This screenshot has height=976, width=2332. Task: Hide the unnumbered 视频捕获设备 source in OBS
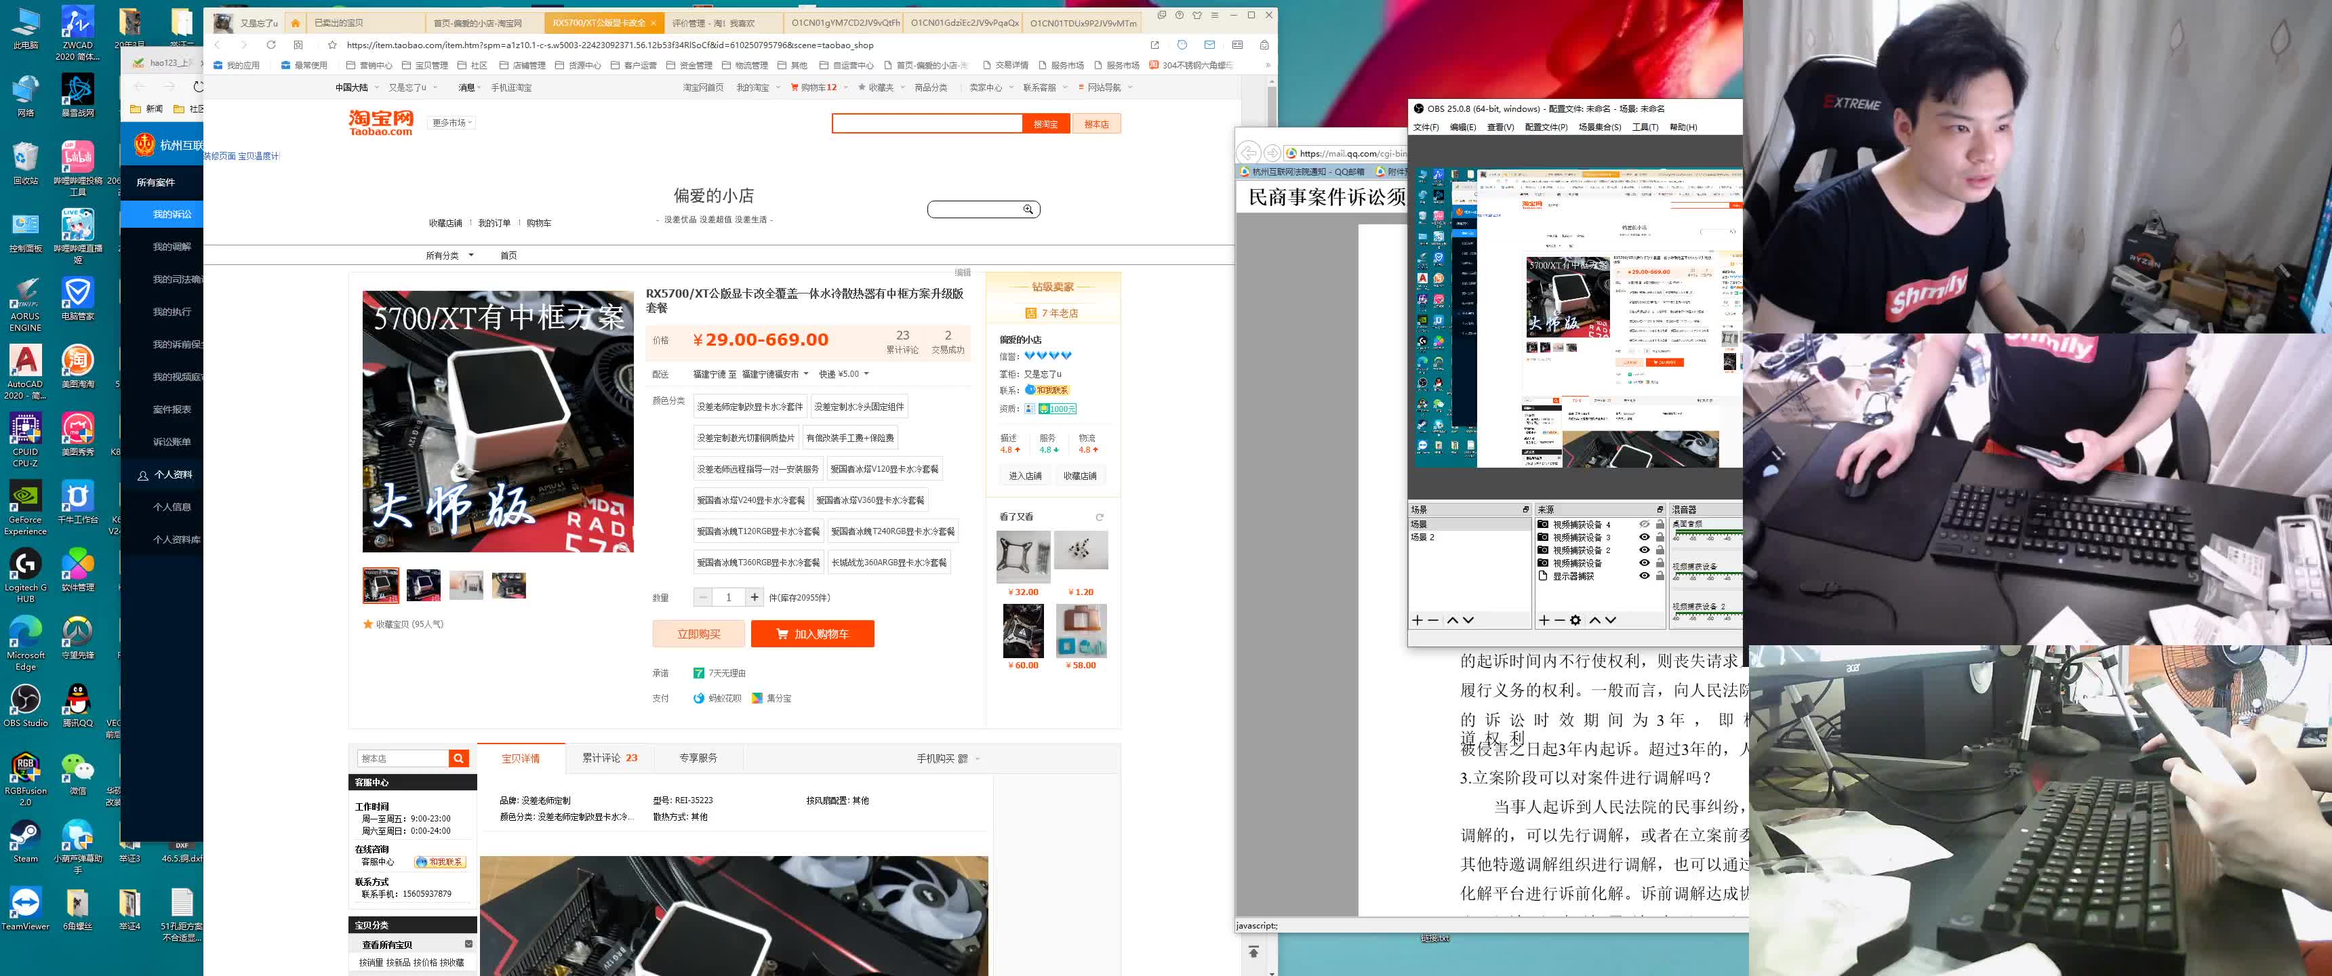[x=1644, y=563]
